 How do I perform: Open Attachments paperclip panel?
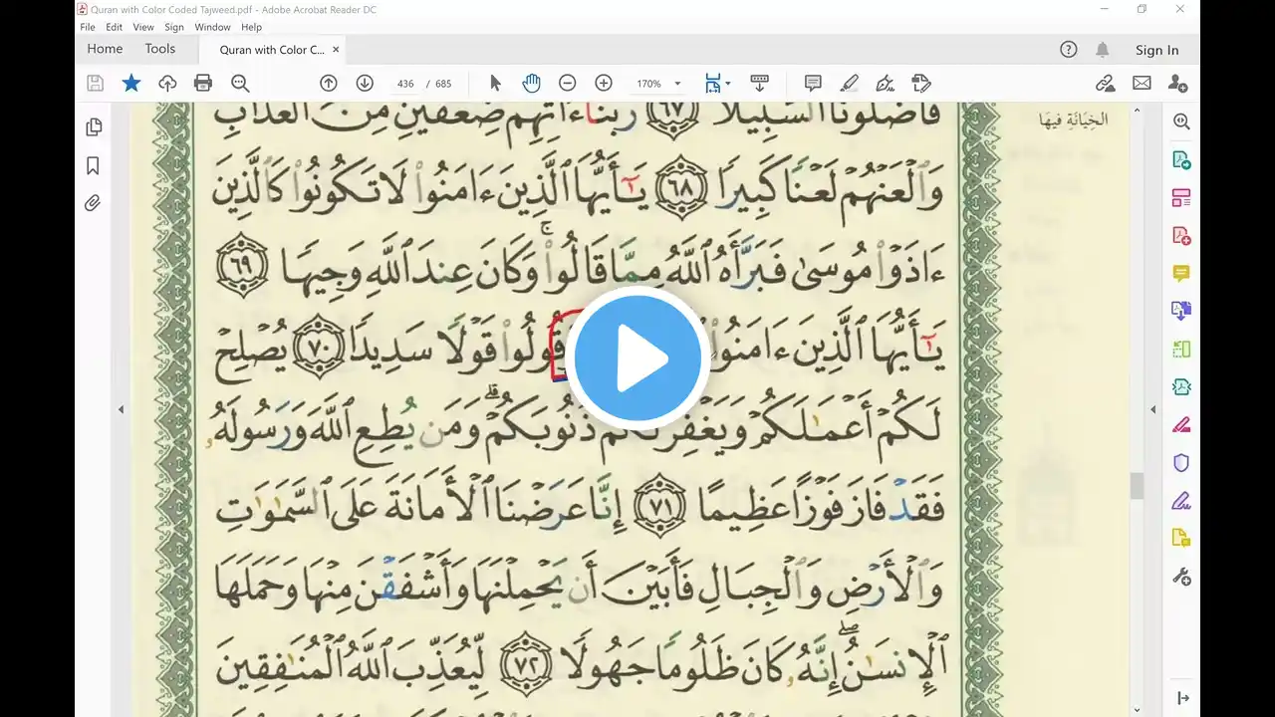pyautogui.click(x=94, y=203)
